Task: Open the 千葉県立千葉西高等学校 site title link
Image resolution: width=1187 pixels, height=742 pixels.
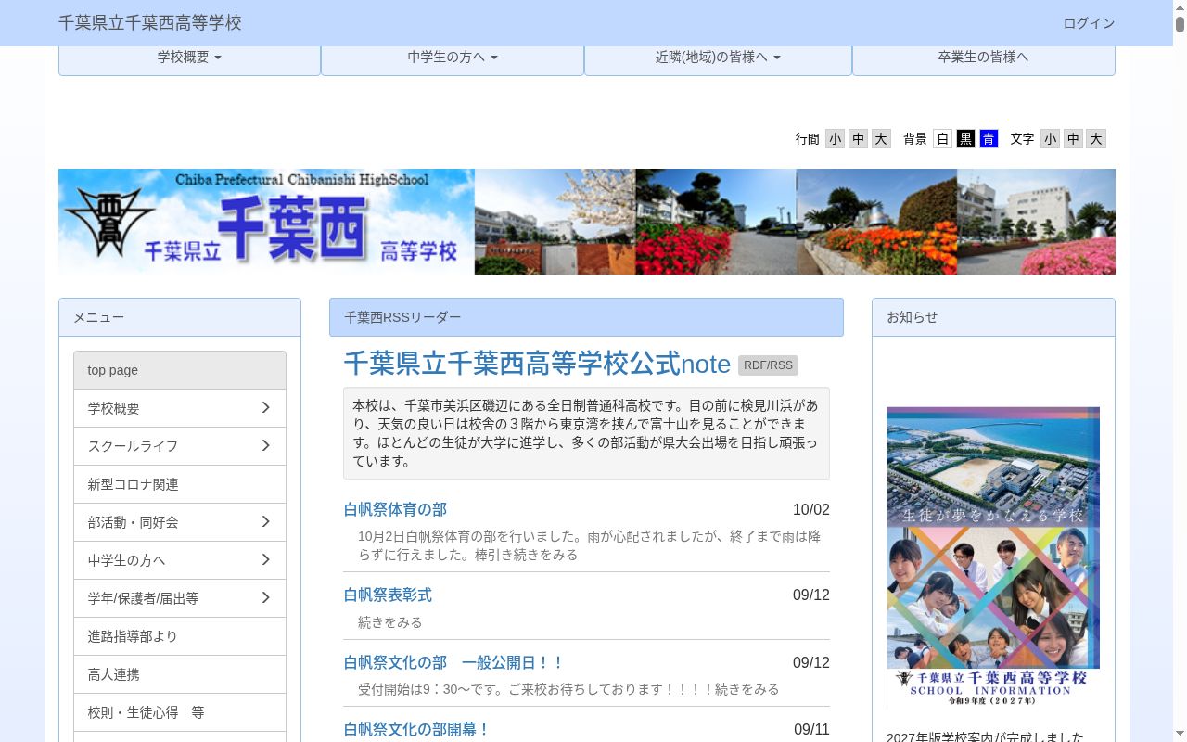Action: (x=149, y=23)
